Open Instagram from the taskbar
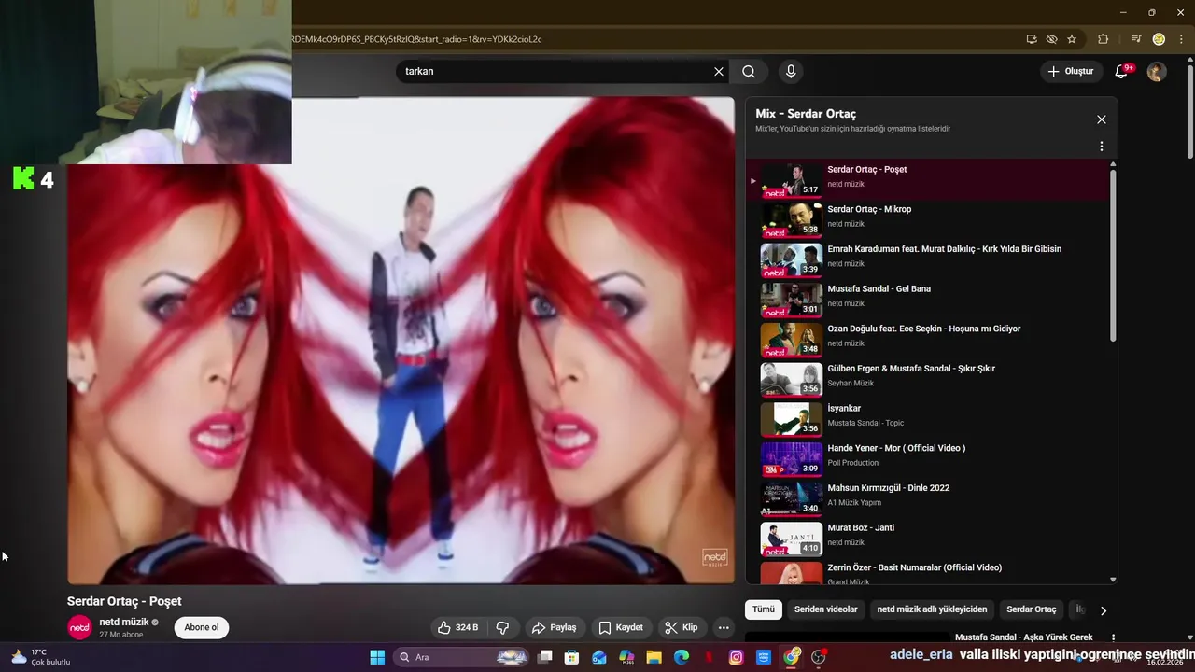 tap(737, 657)
